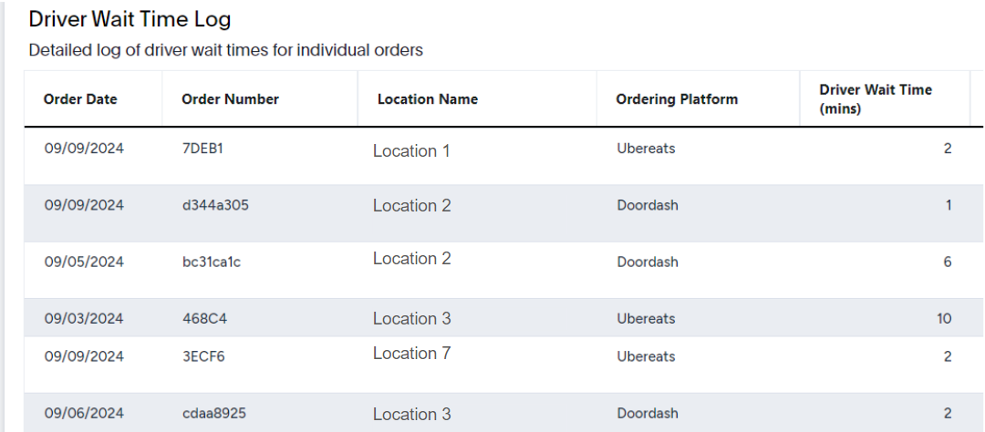Viewport: 985px width, 432px height.
Task: Select order number cdaa8925
Action: pos(213,413)
